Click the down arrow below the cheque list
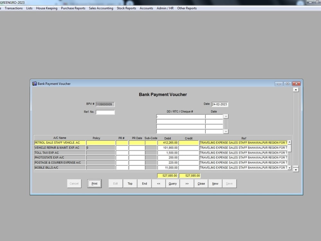This screenshot has height=241, width=321. click(226, 131)
